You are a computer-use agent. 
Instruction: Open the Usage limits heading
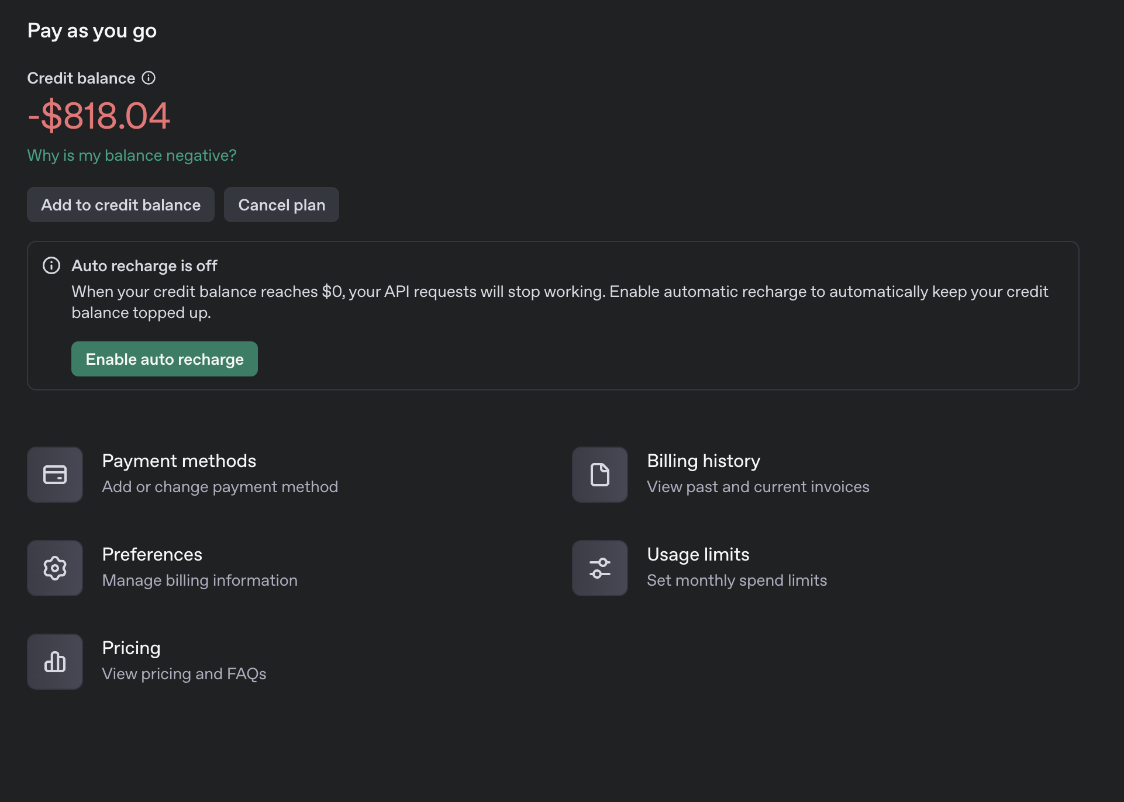[698, 555]
